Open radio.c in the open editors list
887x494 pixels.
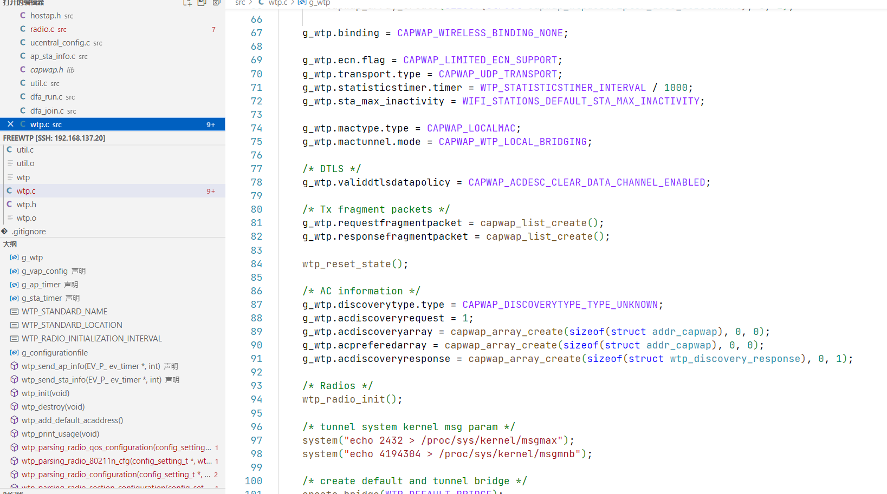pyautogui.click(x=113, y=29)
